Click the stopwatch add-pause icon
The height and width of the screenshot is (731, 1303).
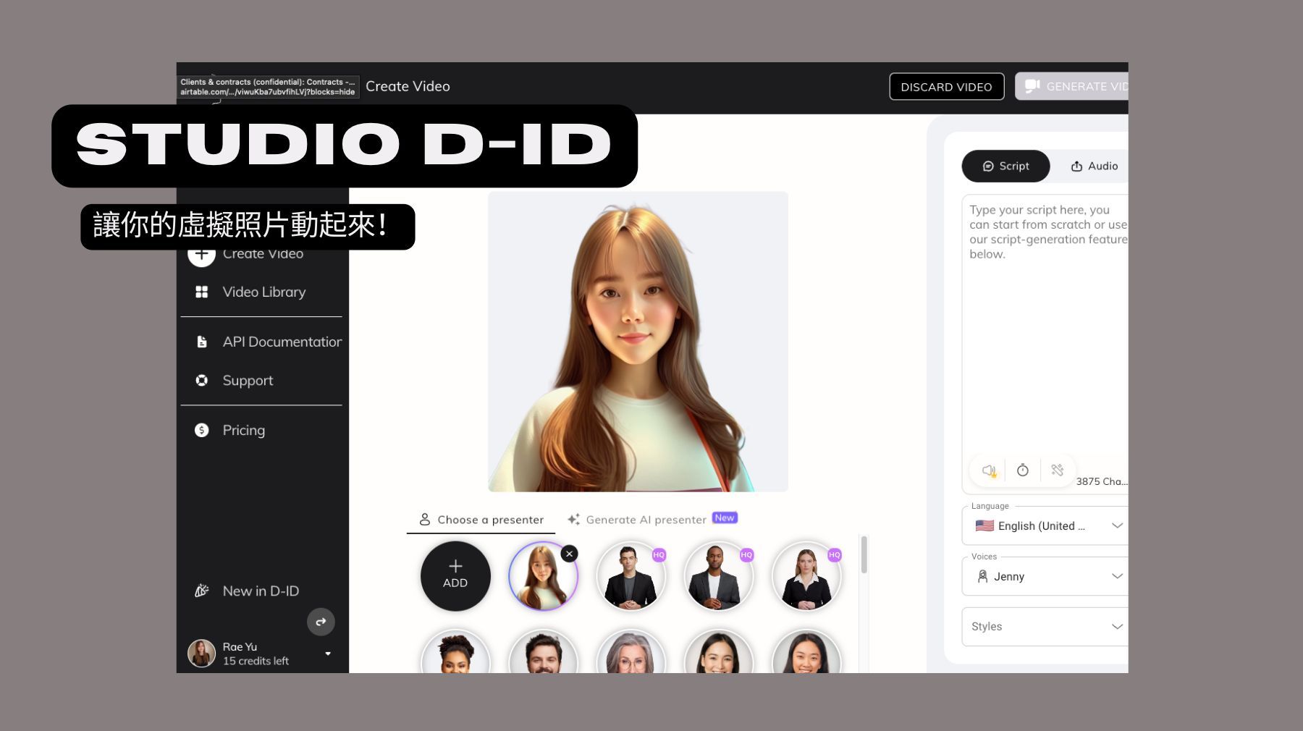(1023, 470)
